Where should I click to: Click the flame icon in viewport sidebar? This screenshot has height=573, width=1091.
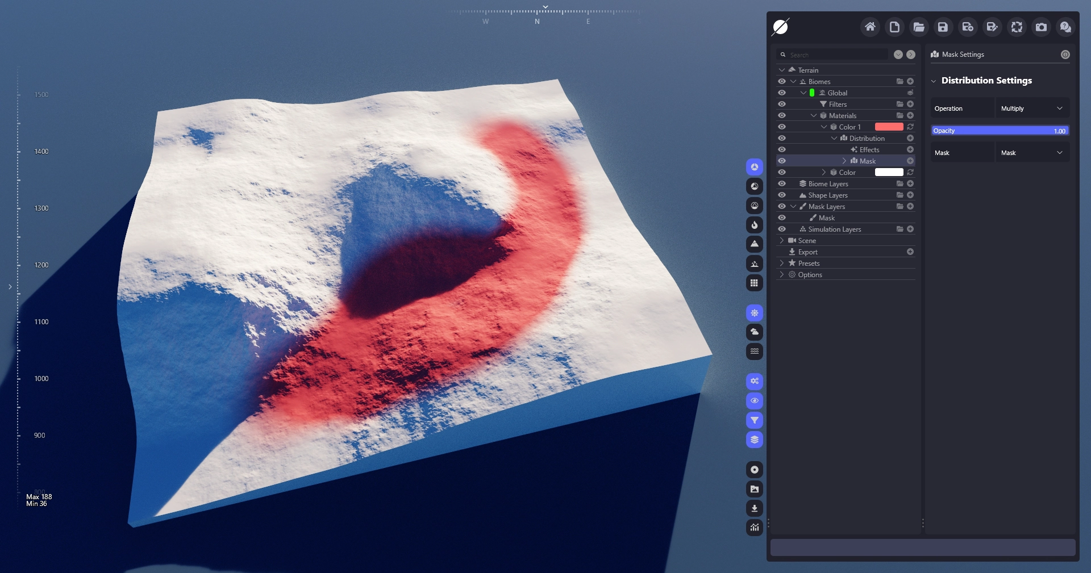[x=754, y=225]
